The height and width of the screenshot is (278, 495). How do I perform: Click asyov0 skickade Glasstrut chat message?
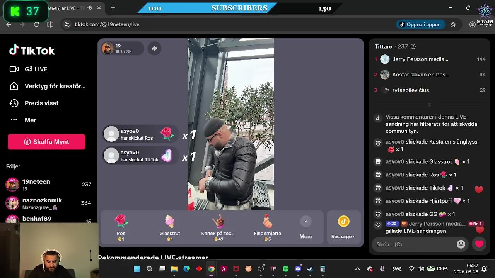point(427,162)
